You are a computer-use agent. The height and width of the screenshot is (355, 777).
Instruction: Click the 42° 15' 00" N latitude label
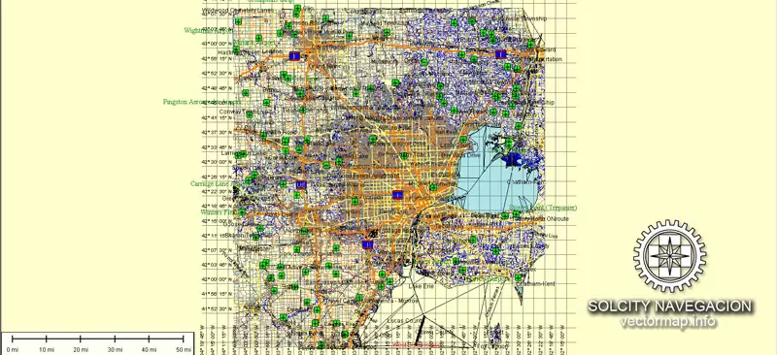pyautogui.click(x=217, y=220)
